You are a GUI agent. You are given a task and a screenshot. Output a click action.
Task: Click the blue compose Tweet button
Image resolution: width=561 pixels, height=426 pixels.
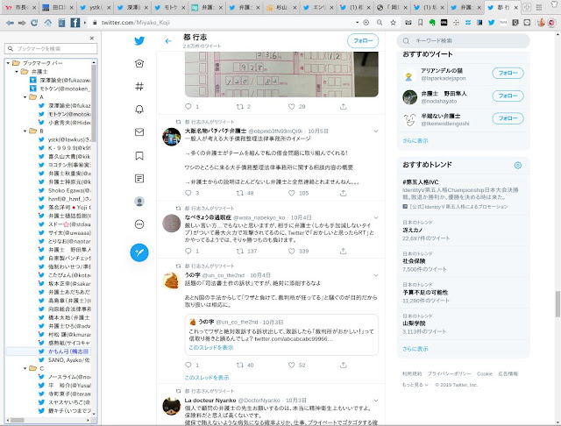point(139,252)
